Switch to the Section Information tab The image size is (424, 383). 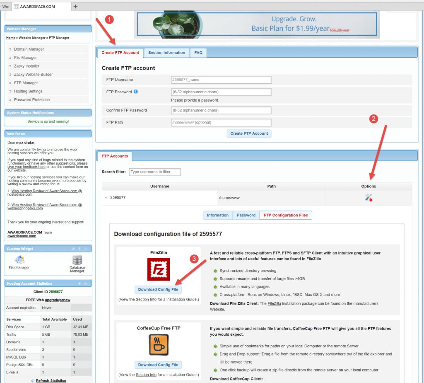click(x=166, y=53)
